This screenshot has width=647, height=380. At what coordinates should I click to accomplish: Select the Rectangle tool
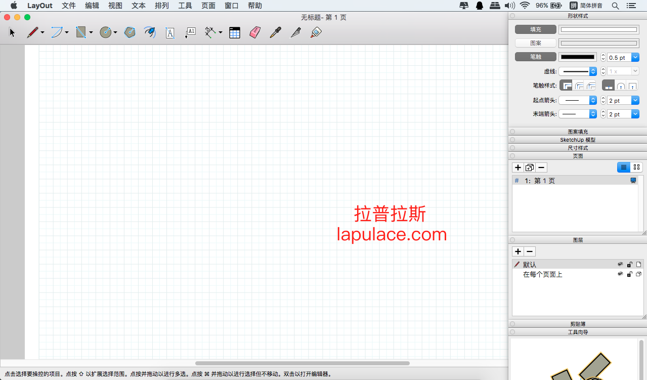coord(81,33)
